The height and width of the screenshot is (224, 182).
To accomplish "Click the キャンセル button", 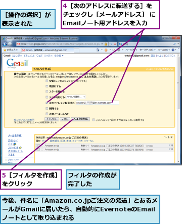I will point(52,119).
